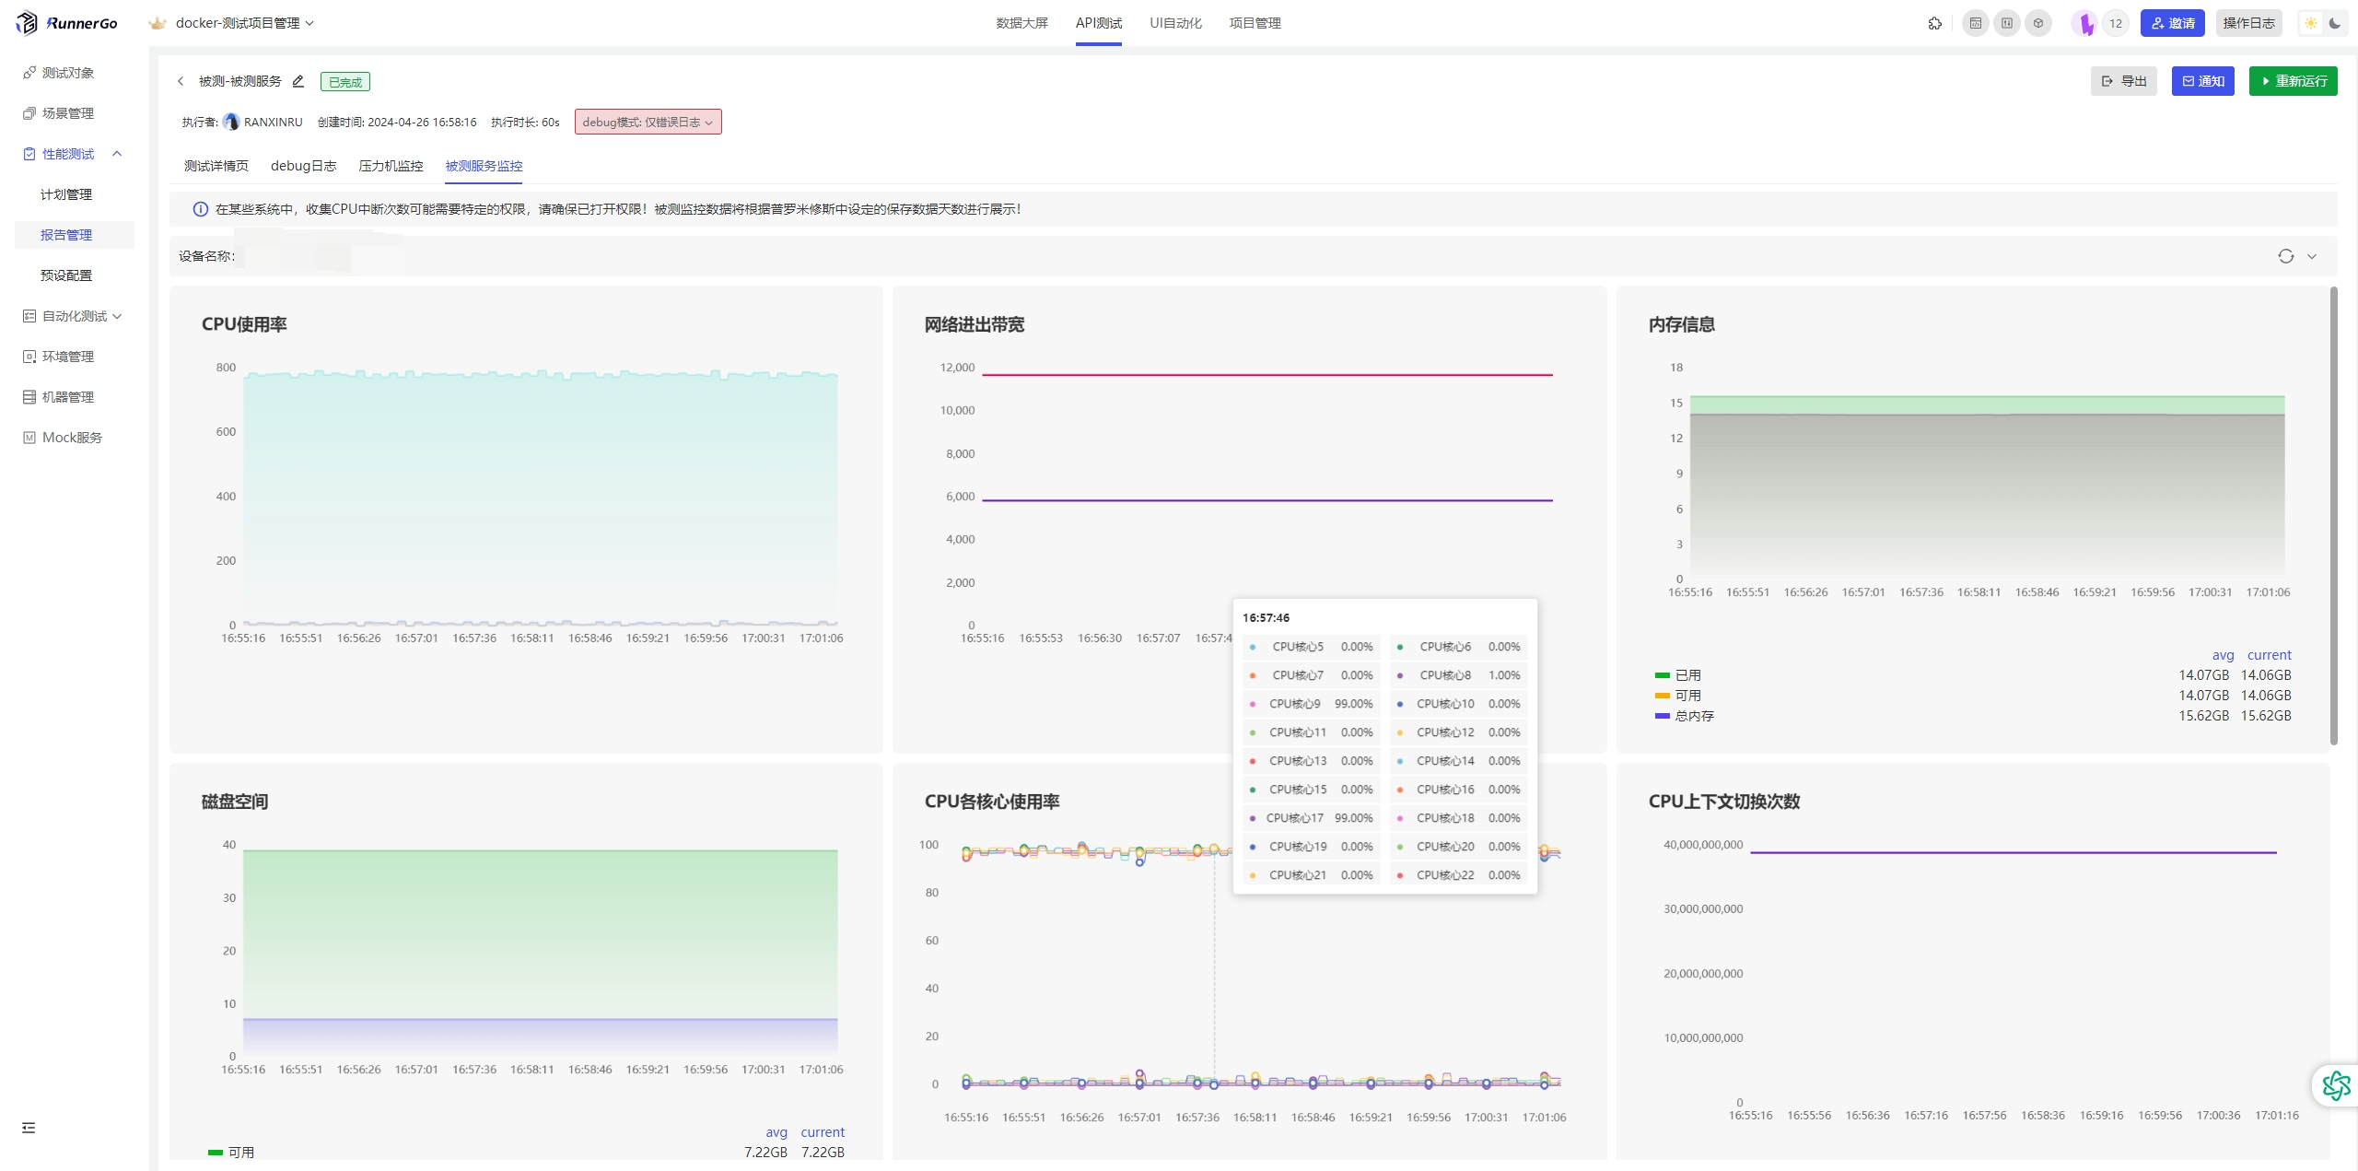Click the CPU核心9 99.00% tooltip entry

(x=1311, y=704)
